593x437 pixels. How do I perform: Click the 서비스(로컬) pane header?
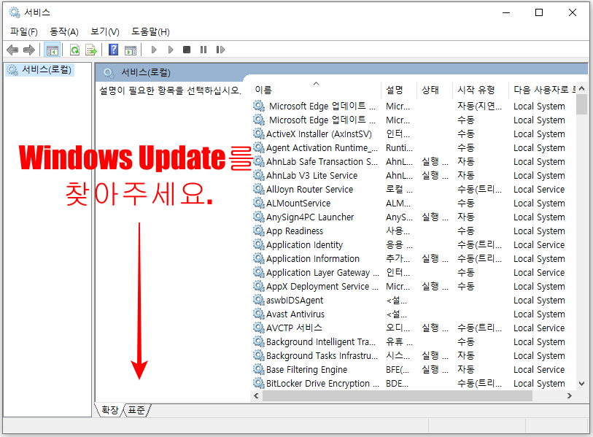(146, 73)
